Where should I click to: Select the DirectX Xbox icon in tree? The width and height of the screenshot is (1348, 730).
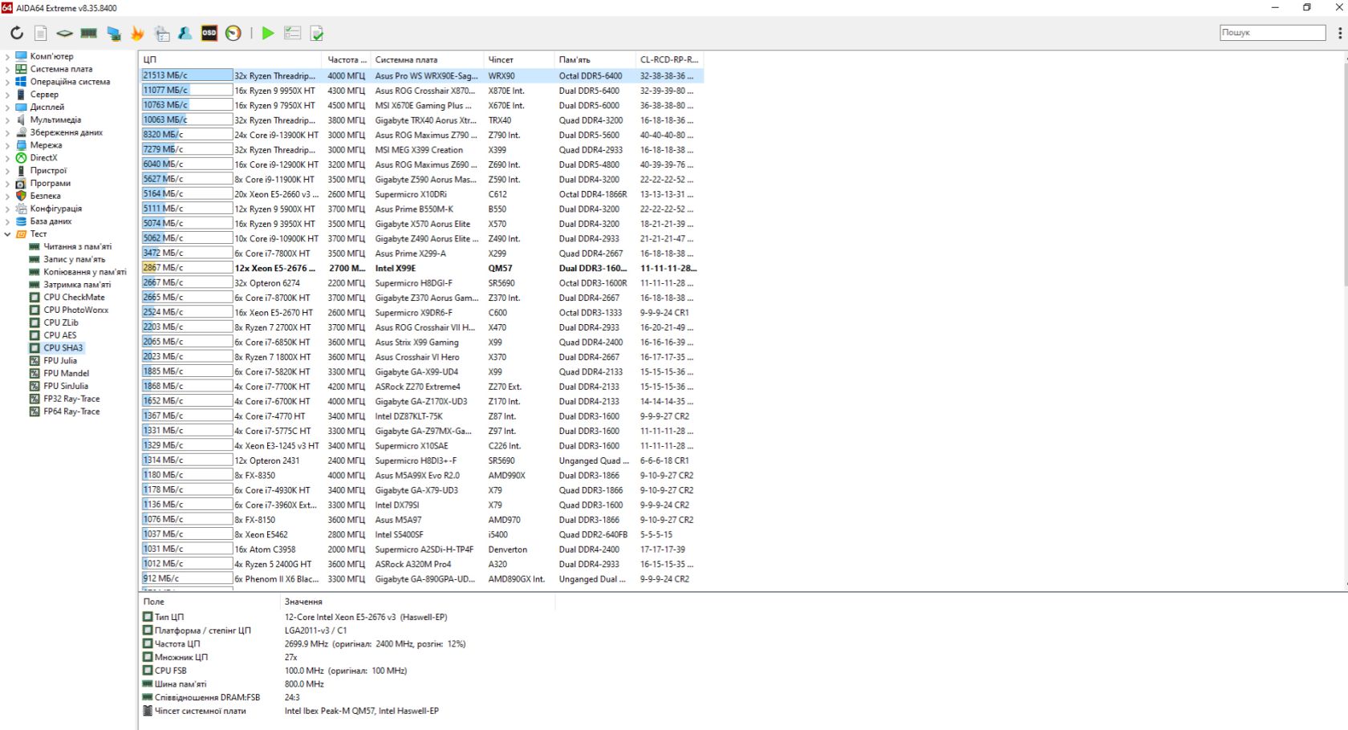[22, 158]
